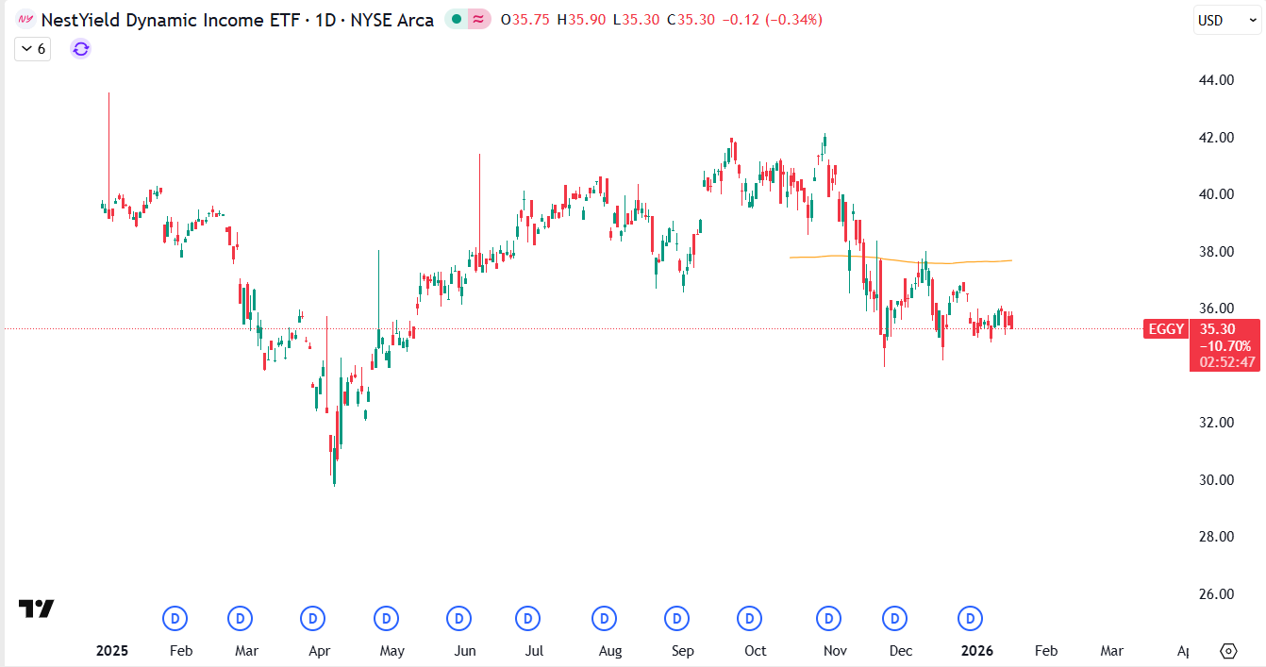Click the purple refresh circular arrows icon
1266x667 pixels.
81,49
